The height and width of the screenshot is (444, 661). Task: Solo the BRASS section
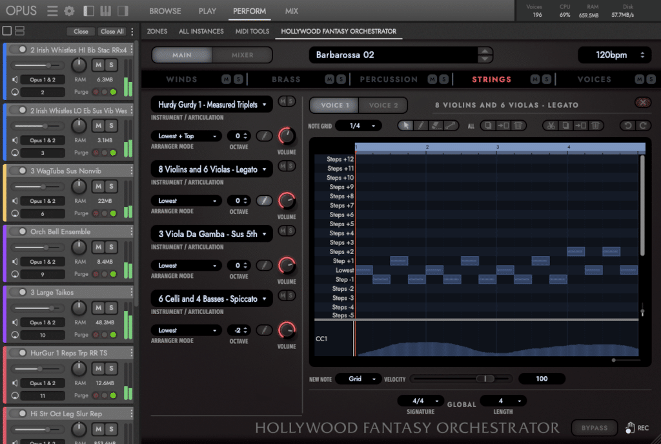(341, 79)
